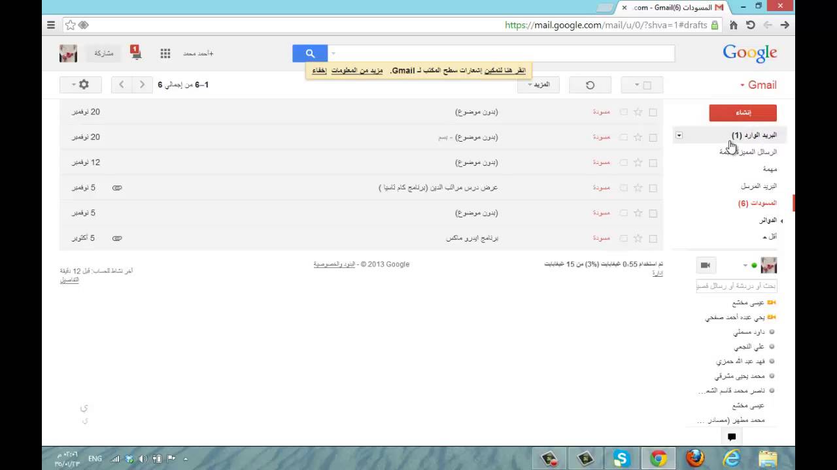Open chat with يحي عبده أحمد صفحي
The height and width of the screenshot is (470, 837).
pos(735,317)
